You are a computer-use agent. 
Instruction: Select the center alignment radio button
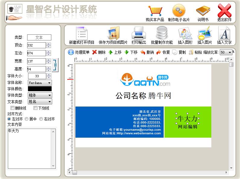click(x=27, y=119)
